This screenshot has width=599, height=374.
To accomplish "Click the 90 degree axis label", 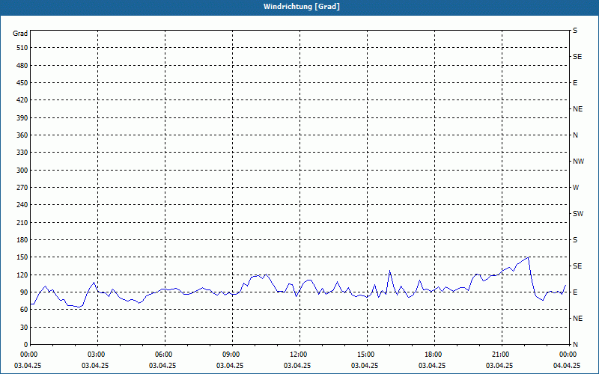I will 24,292.
